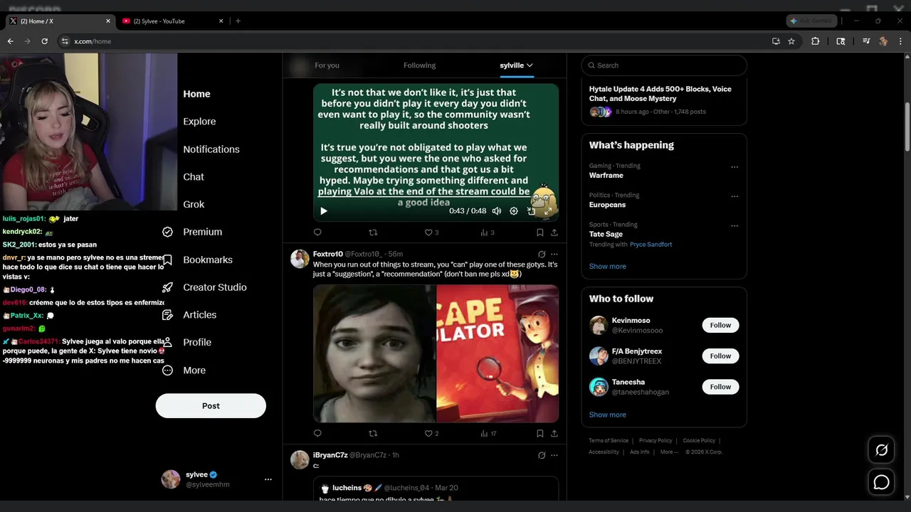The image size is (911, 512).
Task: Open Chat in sidebar
Action: point(194,177)
